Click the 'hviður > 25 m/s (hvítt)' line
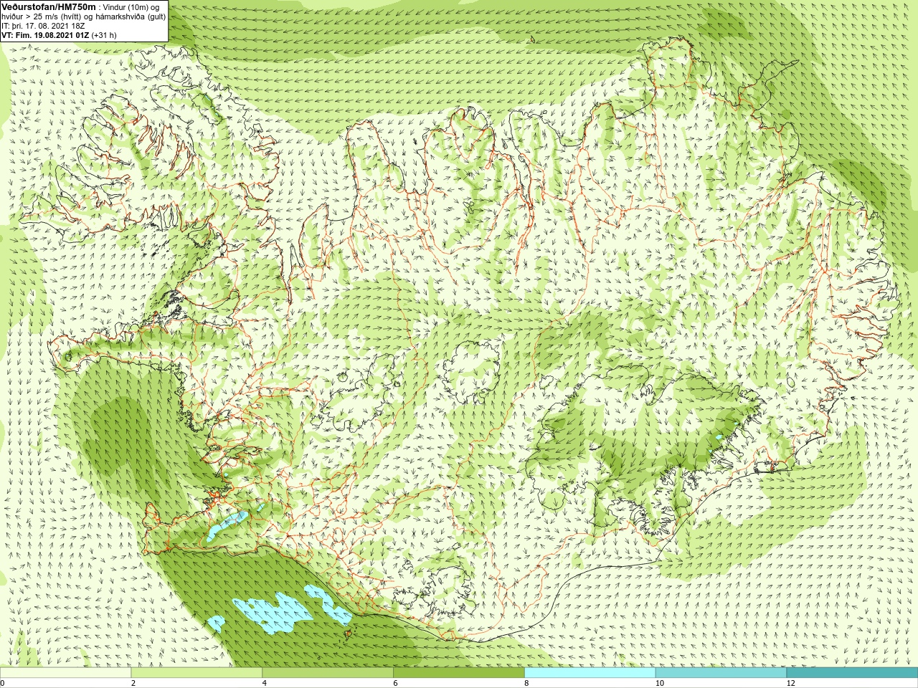This screenshot has width=918, height=688. click(84, 16)
